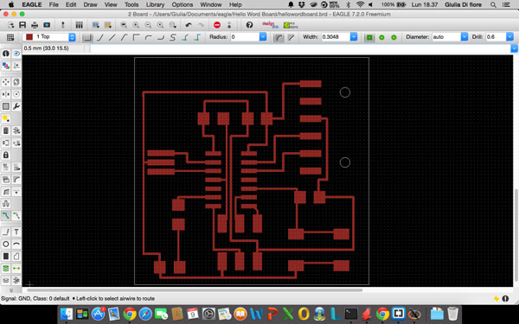Select the Group tool
Image resolution: width=519 pixels, height=324 pixels.
tap(6, 106)
